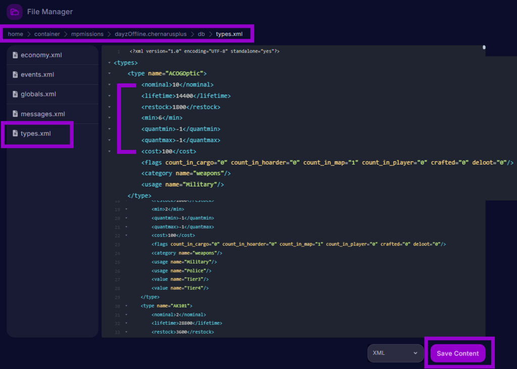Image resolution: width=517 pixels, height=369 pixels.
Task: Open the db folder from breadcrumb
Action: 201,34
